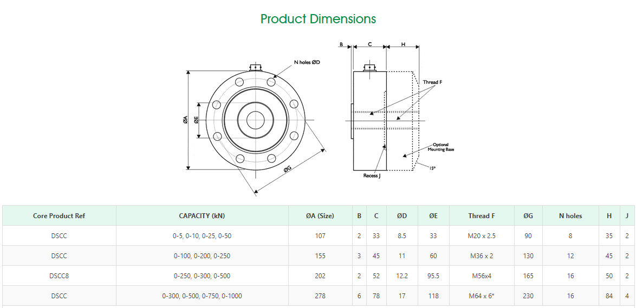The height and width of the screenshot is (308, 636).
Task: Click the Optional Mounting Base diagram label
Action: click(440, 147)
